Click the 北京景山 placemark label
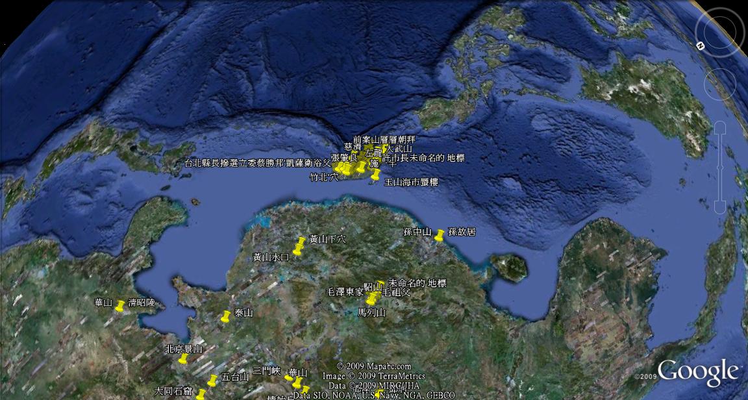This screenshot has height=400, width=748. [x=183, y=349]
